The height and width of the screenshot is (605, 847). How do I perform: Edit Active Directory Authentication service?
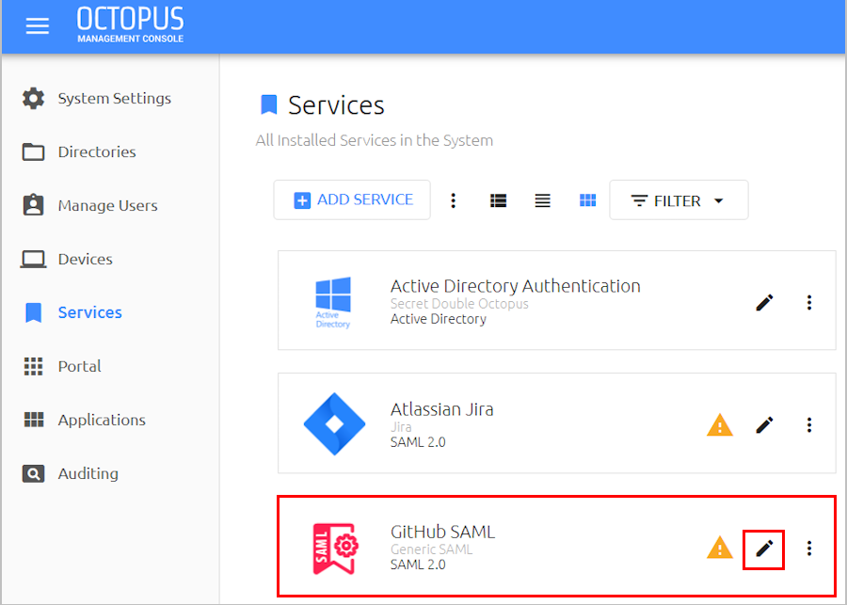click(x=764, y=303)
